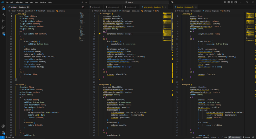The image size is (256, 139).
Task: Open the Copilot chat icon in title bar
Action: 172,2
